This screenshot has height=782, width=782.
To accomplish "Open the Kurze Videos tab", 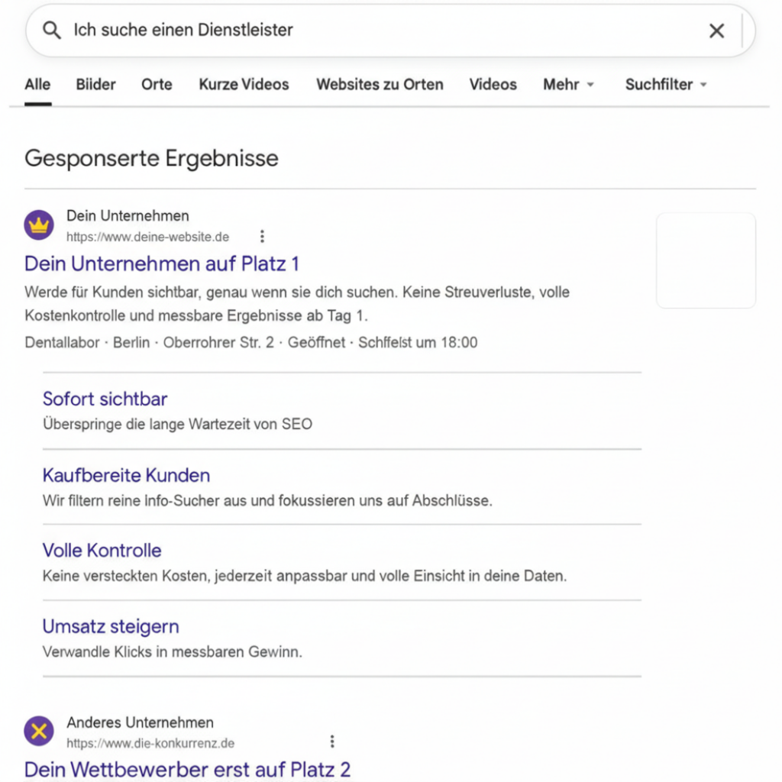I will (244, 85).
